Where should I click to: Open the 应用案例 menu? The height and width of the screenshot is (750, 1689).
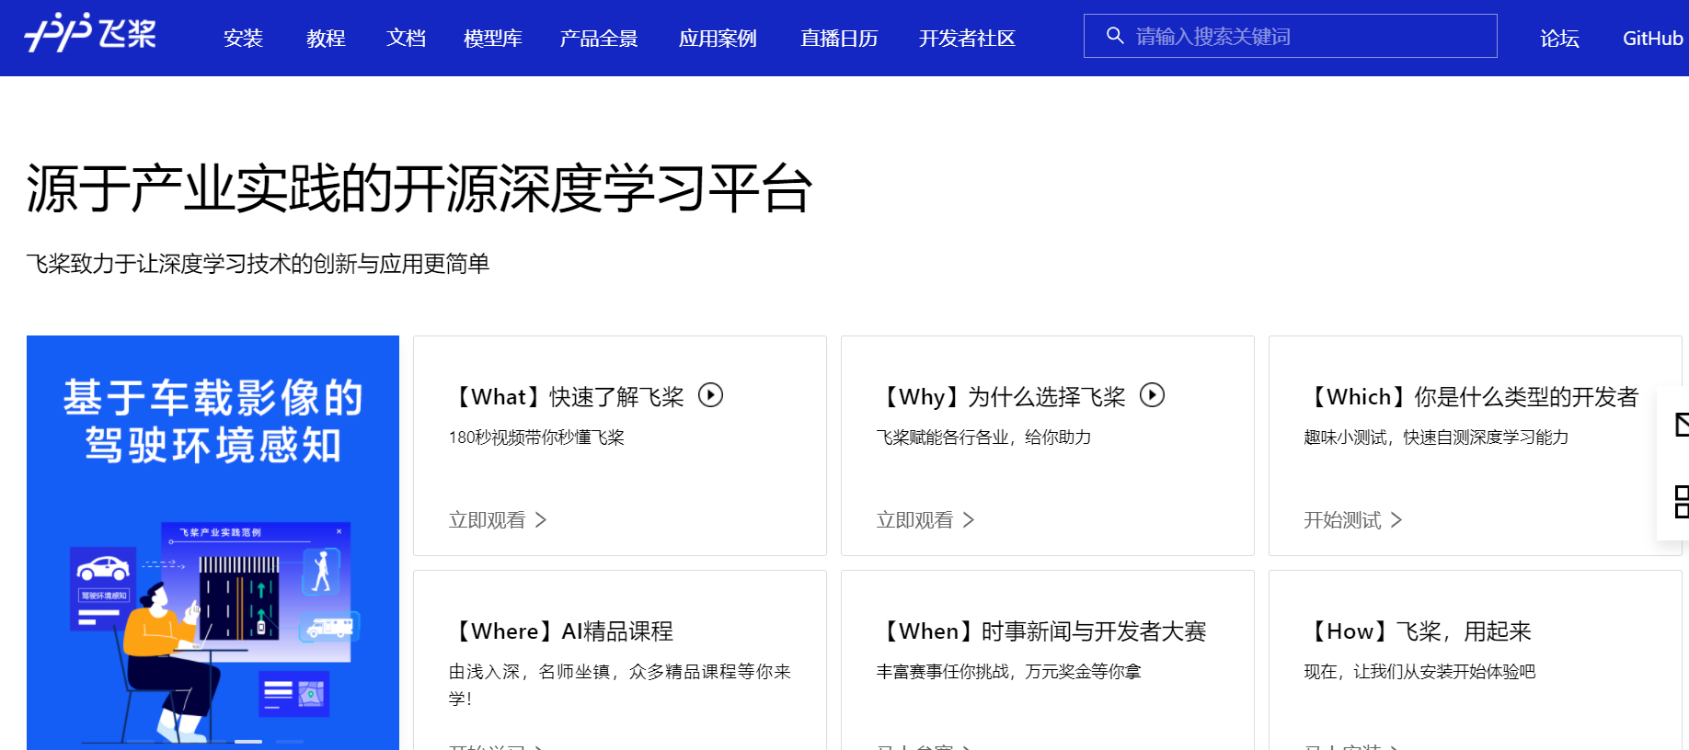(x=718, y=39)
